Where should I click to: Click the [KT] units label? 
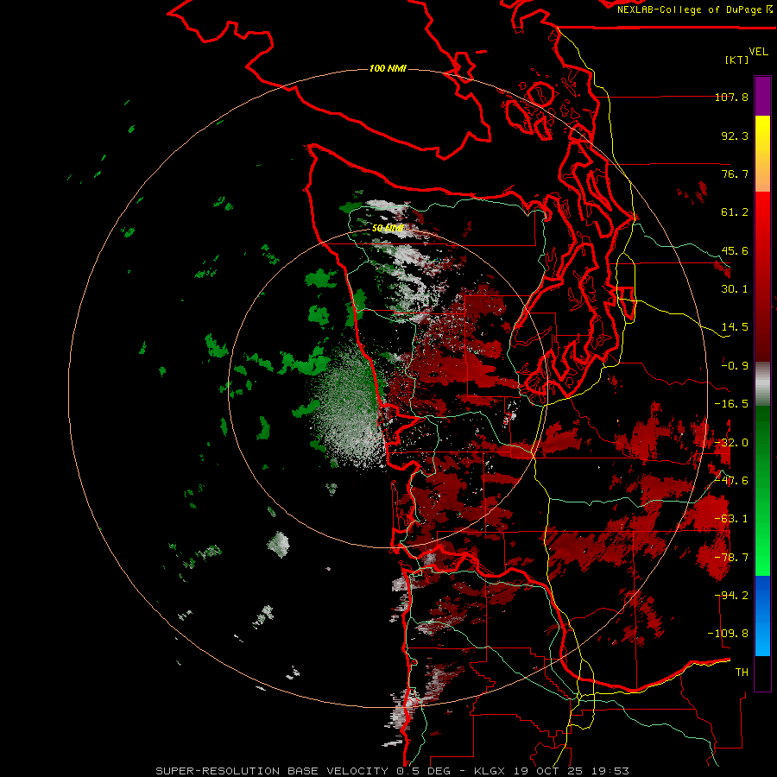[x=737, y=60]
